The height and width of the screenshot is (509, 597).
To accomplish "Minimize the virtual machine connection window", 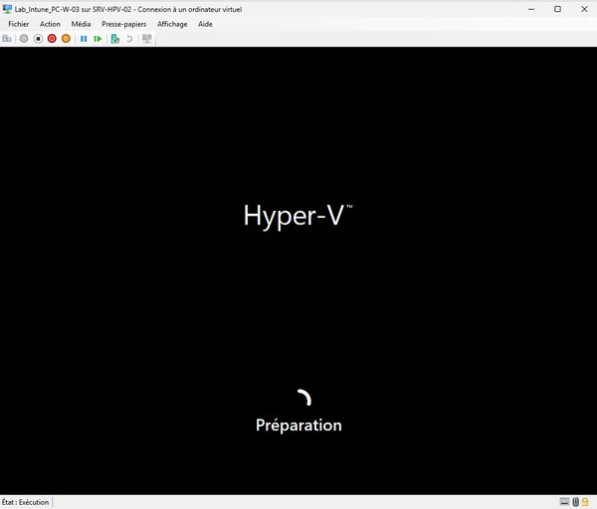I will coord(531,9).
